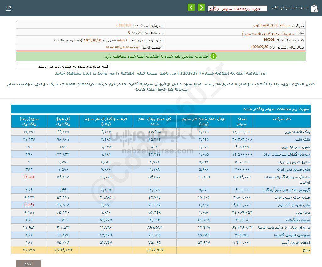Click the صندوق سرمایه گذاری ارمغان ایرانیان row
This screenshot has width=322, height=267.
click(161, 179)
